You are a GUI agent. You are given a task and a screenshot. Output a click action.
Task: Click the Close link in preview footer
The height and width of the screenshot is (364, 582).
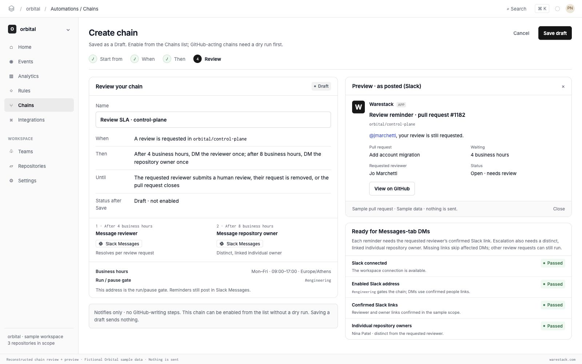click(x=559, y=209)
